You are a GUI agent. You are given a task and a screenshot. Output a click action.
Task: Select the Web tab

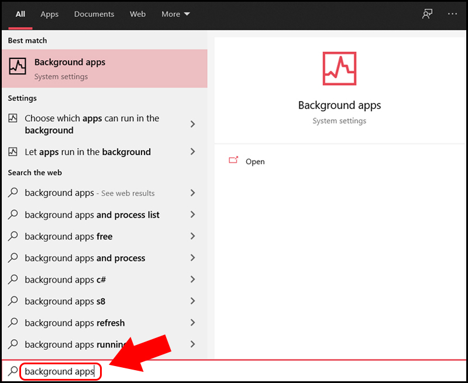pyautogui.click(x=137, y=14)
